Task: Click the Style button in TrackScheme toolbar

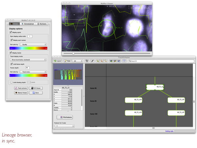Action: coord(68,61)
